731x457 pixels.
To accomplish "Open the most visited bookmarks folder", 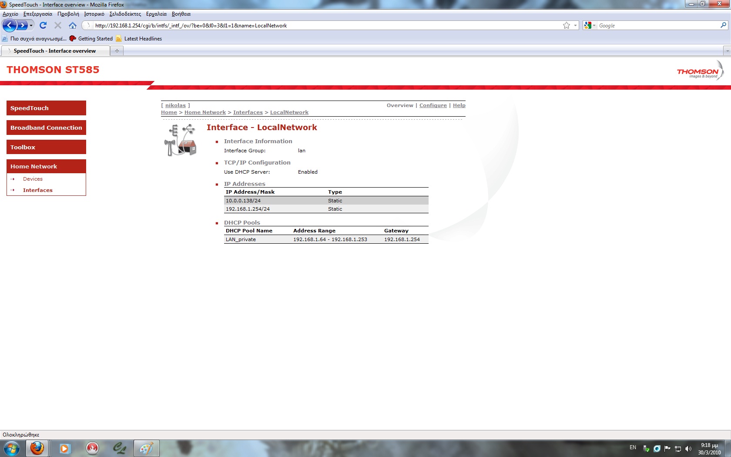I will [34, 39].
